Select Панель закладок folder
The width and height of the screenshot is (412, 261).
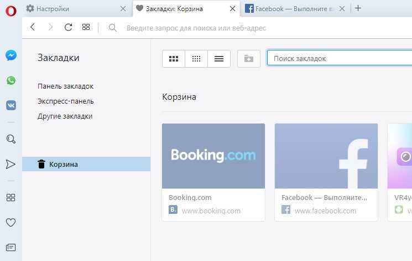coord(65,86)
